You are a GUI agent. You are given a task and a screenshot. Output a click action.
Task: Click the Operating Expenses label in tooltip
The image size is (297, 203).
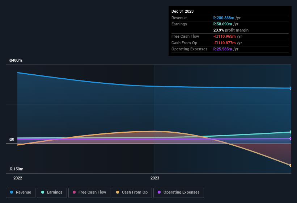coord(190,49)
